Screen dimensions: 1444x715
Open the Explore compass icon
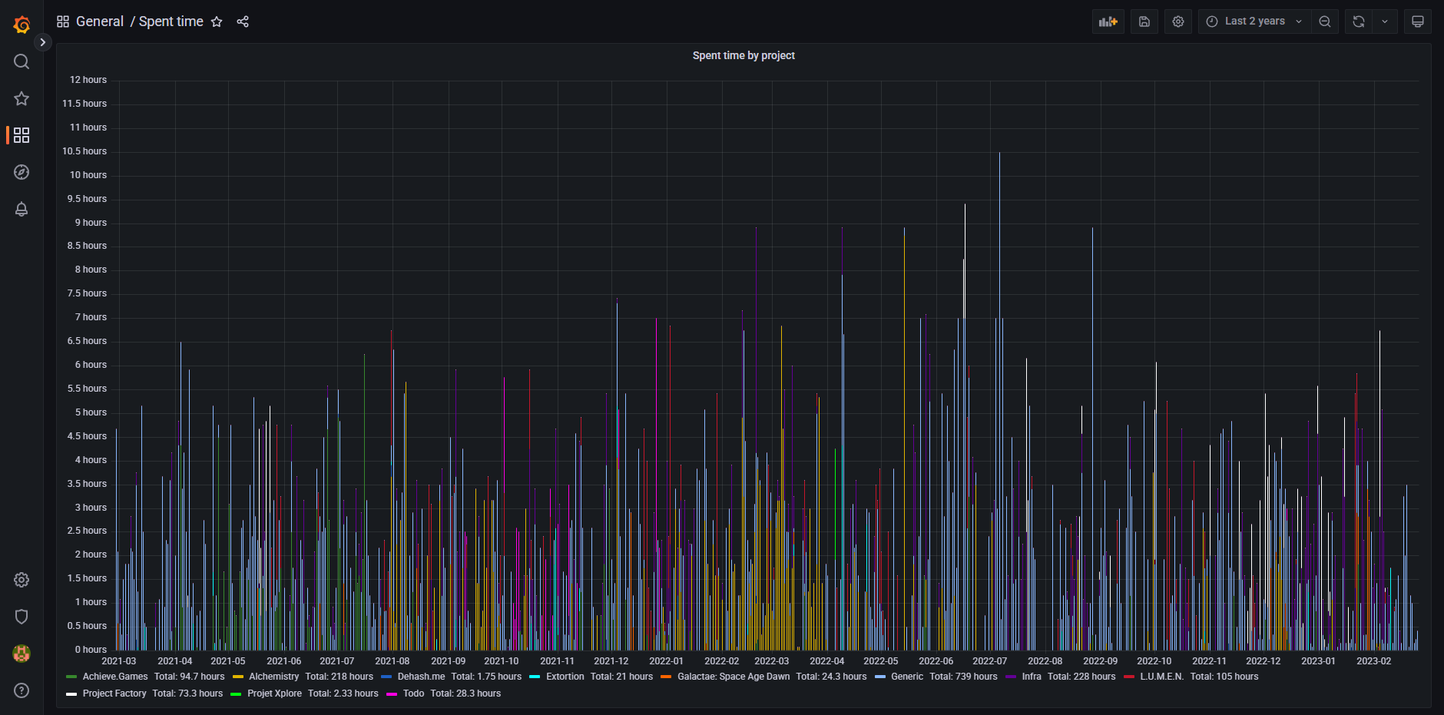coord(22,172)
